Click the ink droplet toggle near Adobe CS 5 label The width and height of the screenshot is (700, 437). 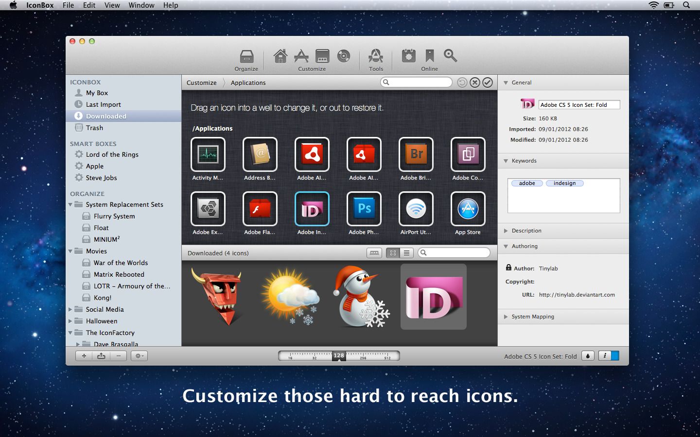coord(587,355)
